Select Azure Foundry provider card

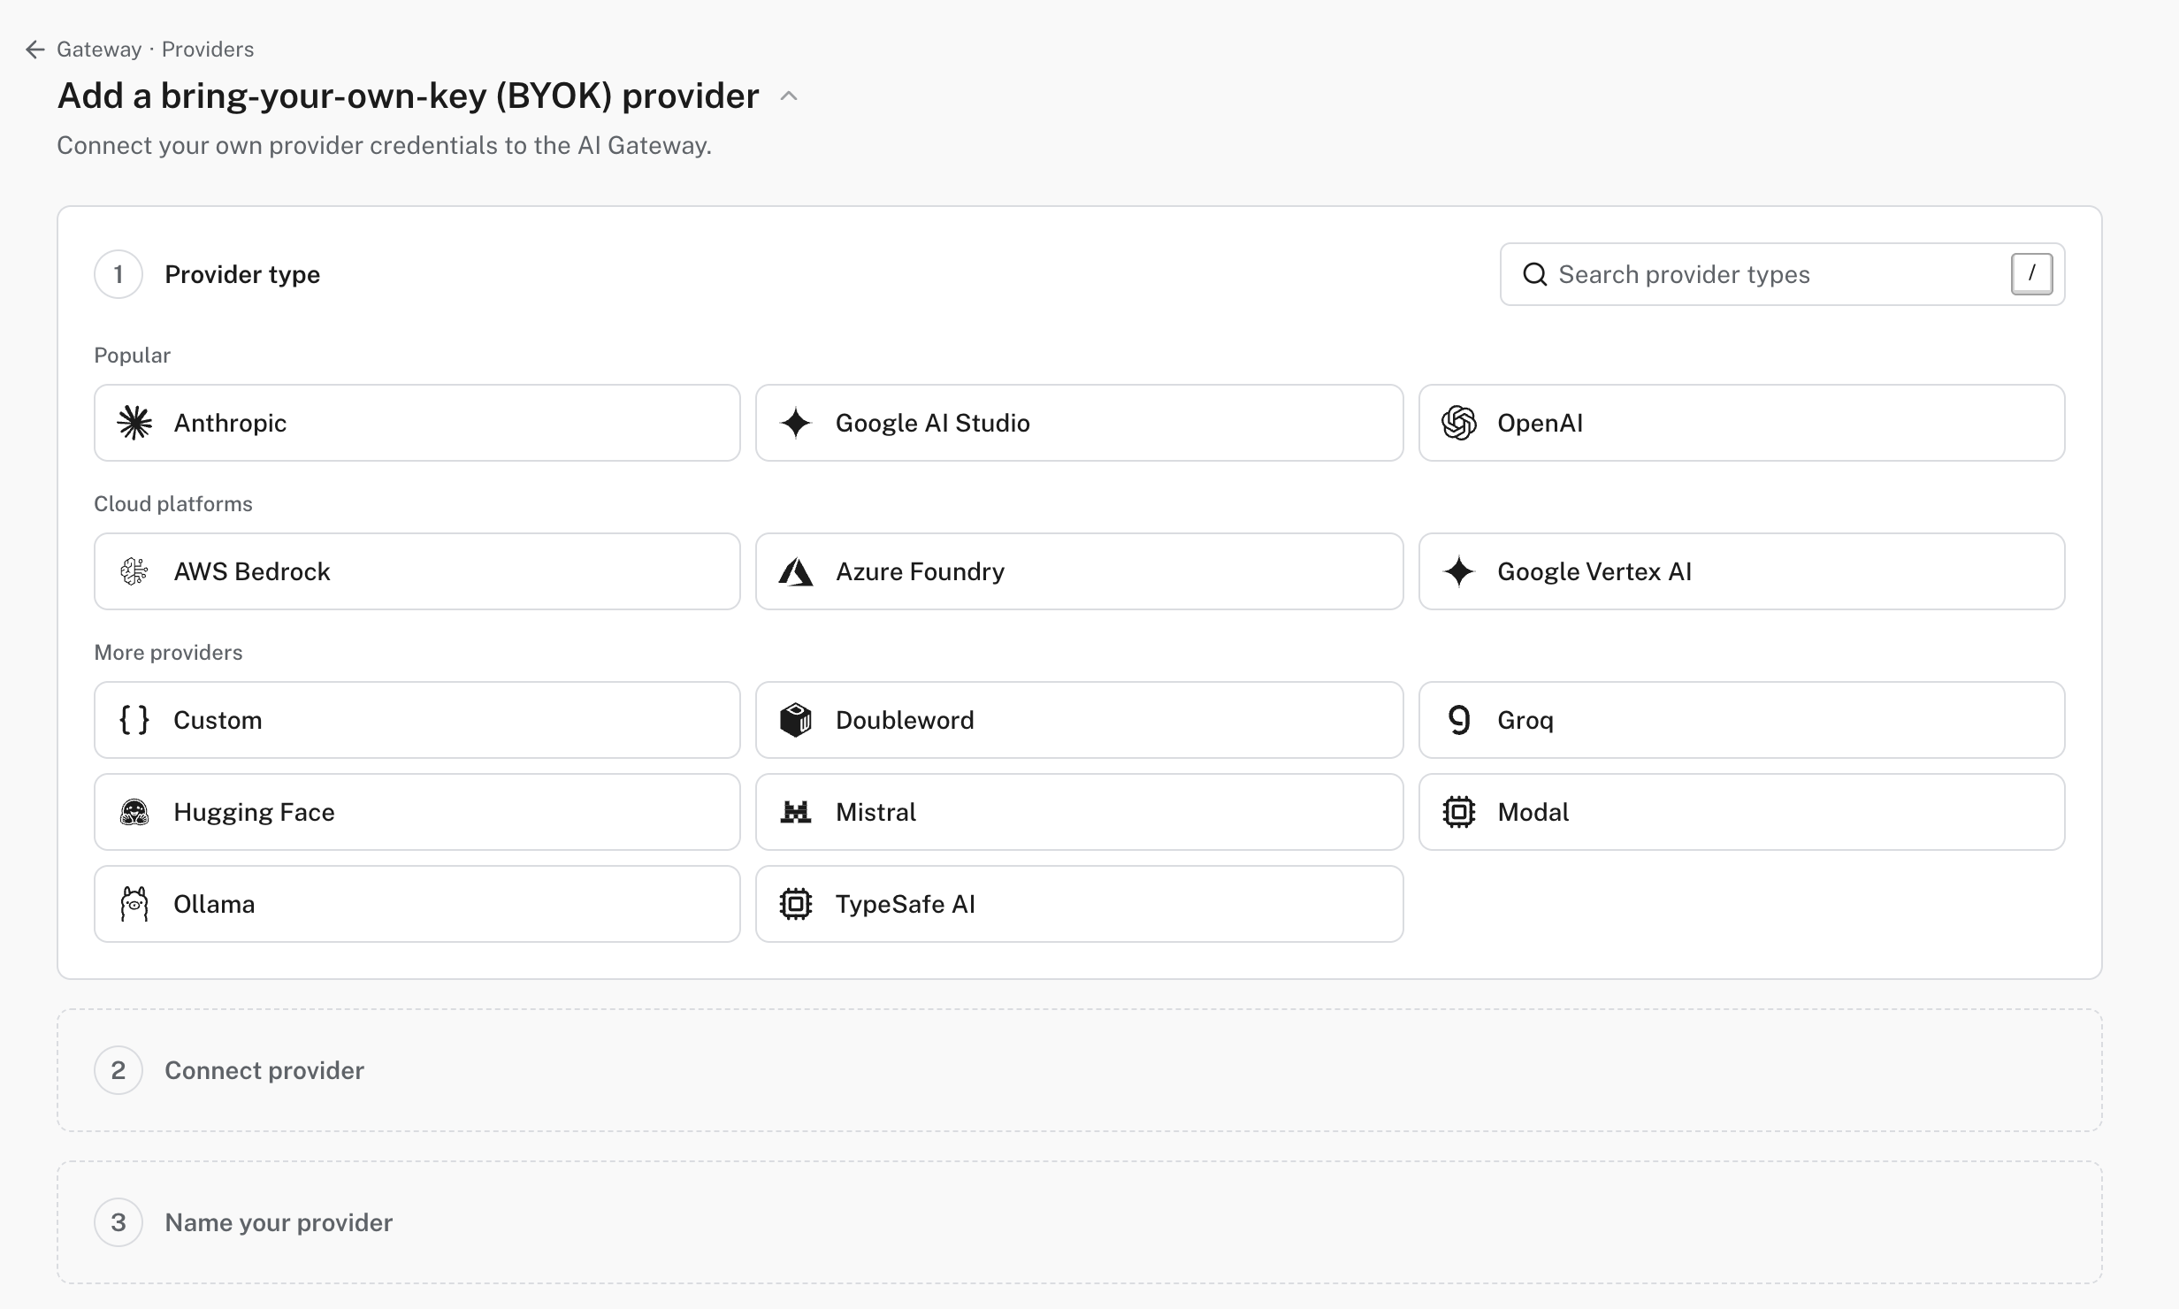(x=1079, y=571)
